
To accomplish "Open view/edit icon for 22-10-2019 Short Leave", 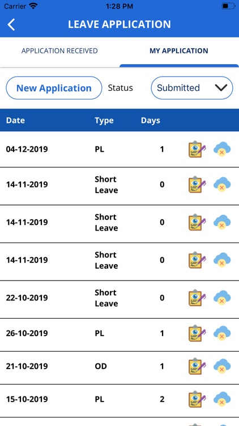I will [197, 298].
